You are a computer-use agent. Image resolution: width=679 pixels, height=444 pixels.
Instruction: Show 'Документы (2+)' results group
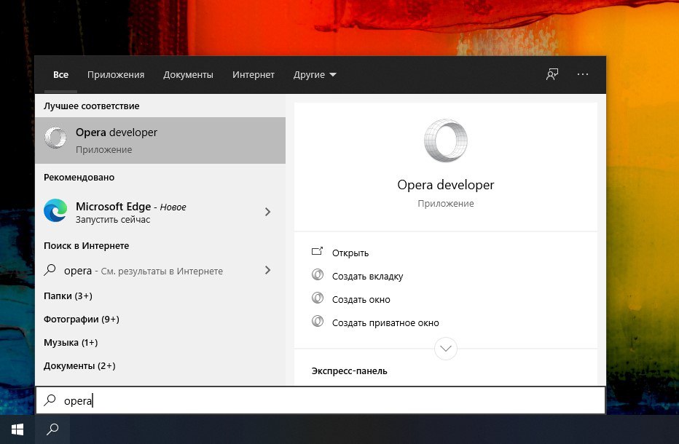point(79,366)
